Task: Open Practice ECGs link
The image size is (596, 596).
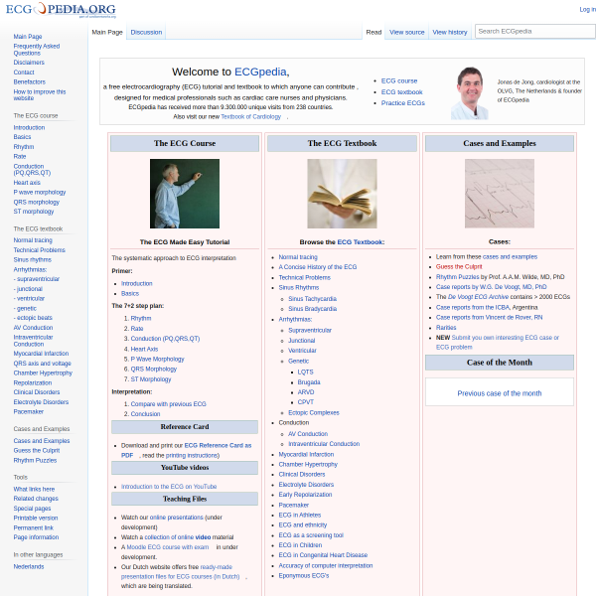Action: (403, 103)
